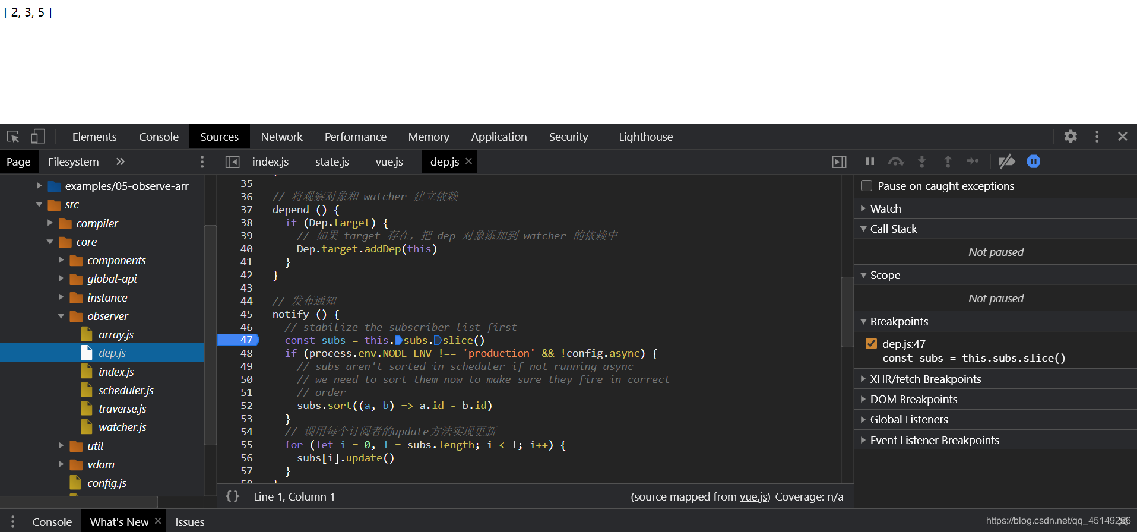Screen dimensions: 1137x532
Task: Enable Pause on caught exceptions checkbox
Action: point(867,186)
